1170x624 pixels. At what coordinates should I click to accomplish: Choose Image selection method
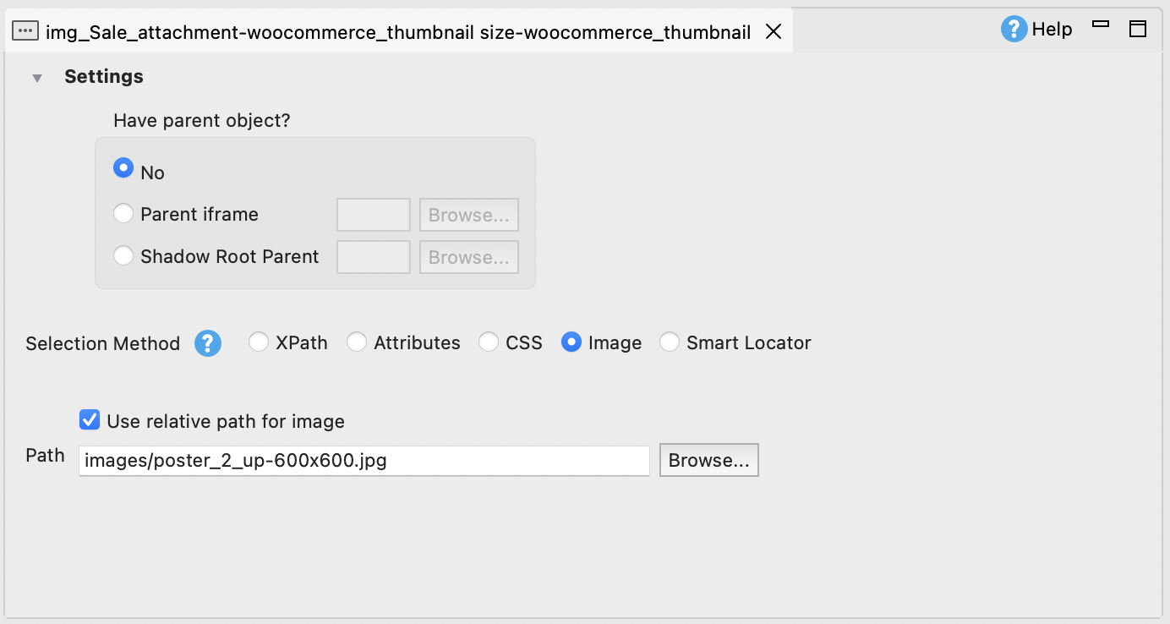571,342
